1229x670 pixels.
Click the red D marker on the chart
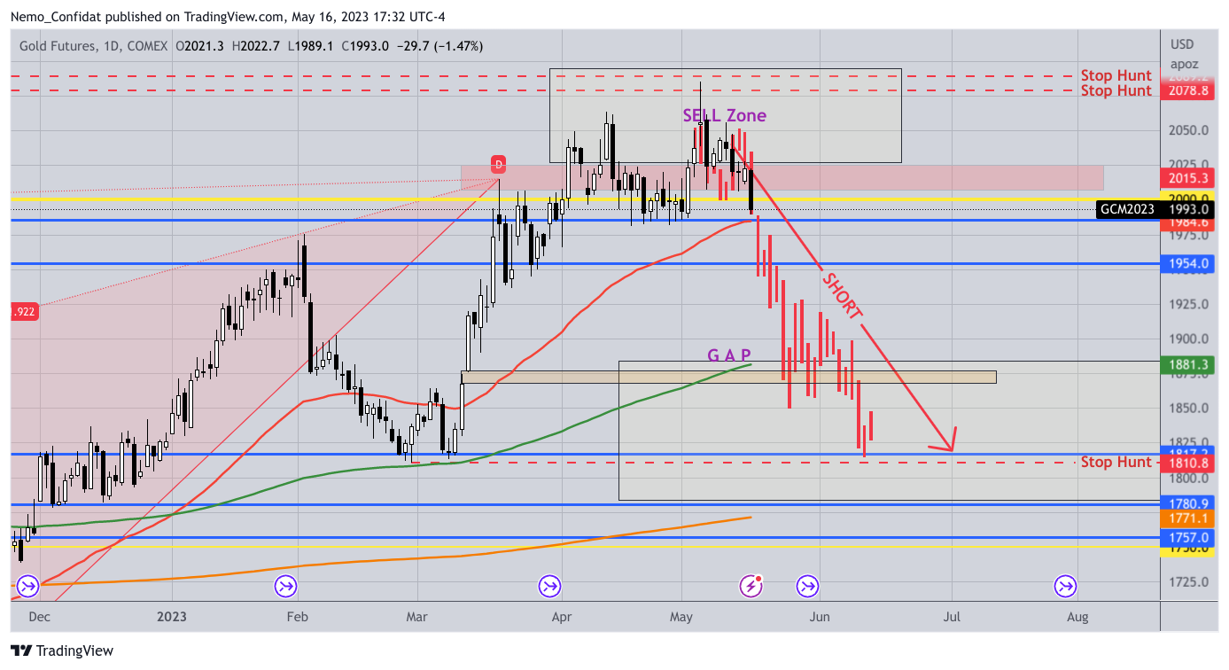click(x=499, y=164)
